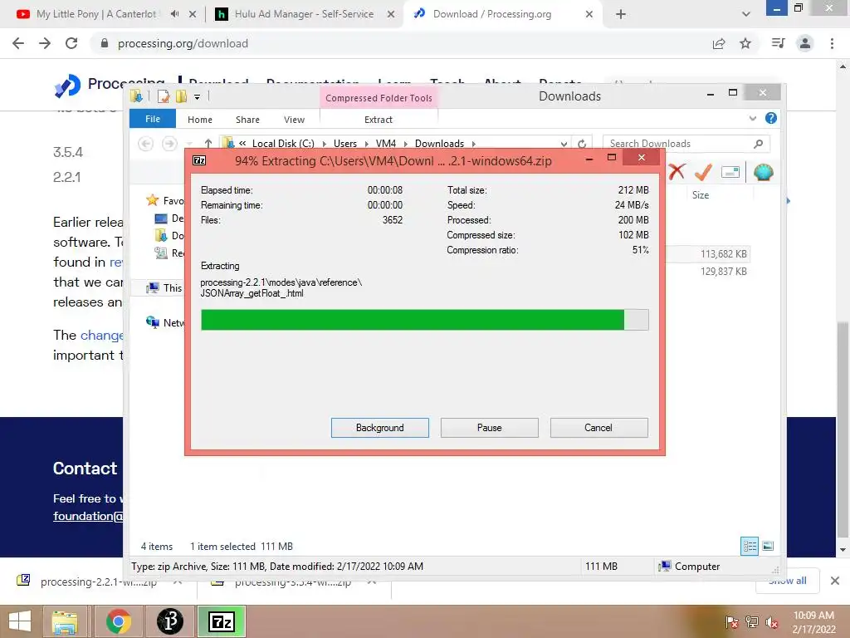The height and width of the screenshot is (638, 850).
Task: Switch Explorer to details view layout
Action: (750, 546)
